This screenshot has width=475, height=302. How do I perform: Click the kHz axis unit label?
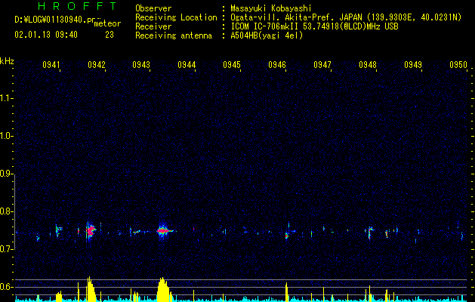coord(7,61)
